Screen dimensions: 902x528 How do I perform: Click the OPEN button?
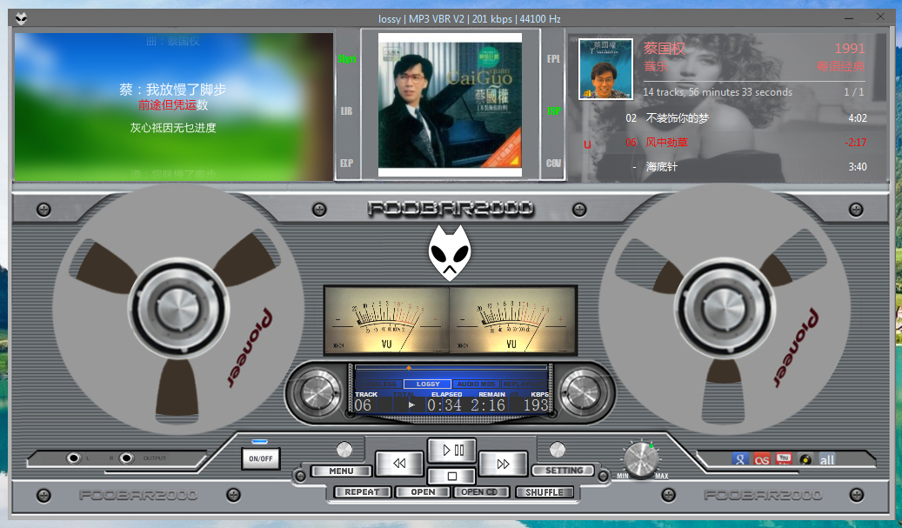tap(423, 491)
